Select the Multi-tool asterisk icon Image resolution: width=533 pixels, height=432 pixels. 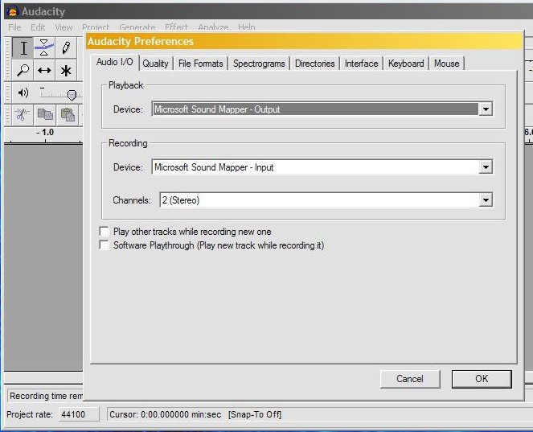coord(66,71)
